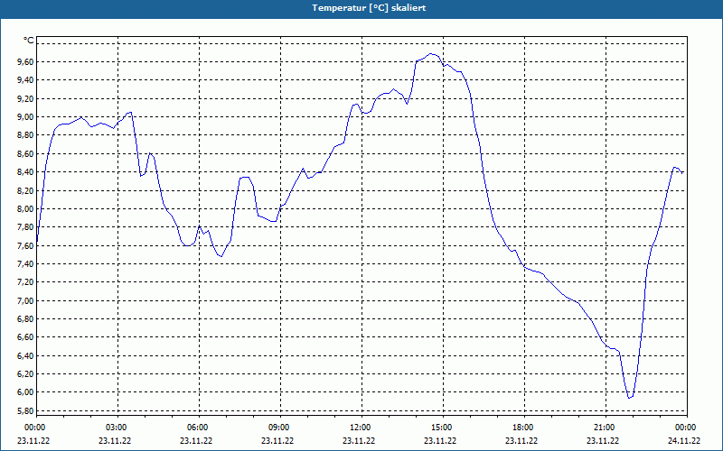Click the "21:00" time label
Viewport: 723px width, 451px height.
pos(603,428)
